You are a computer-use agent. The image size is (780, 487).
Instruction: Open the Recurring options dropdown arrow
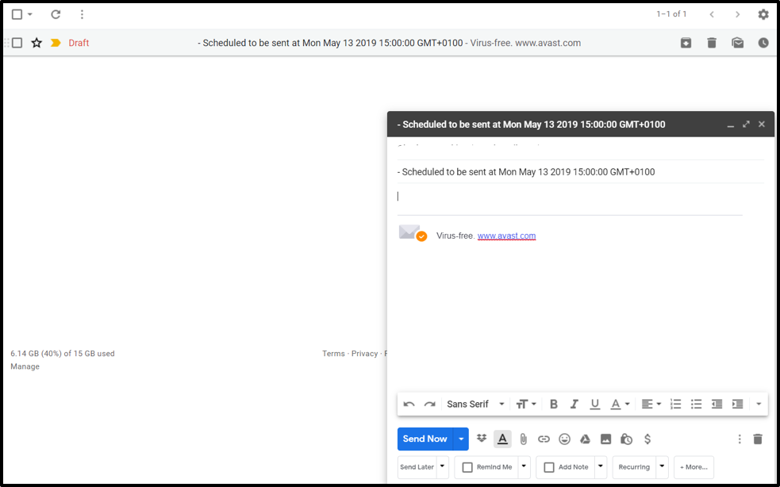(x=662, y=466)
